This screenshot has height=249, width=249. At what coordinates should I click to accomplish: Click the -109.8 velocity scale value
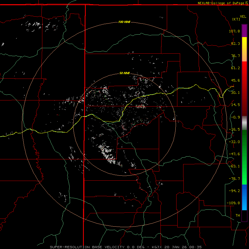click(x=233, y=203)
